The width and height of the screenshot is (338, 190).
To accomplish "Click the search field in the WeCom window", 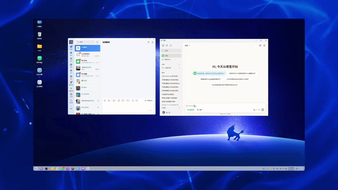I will click(x=86, y=42).
